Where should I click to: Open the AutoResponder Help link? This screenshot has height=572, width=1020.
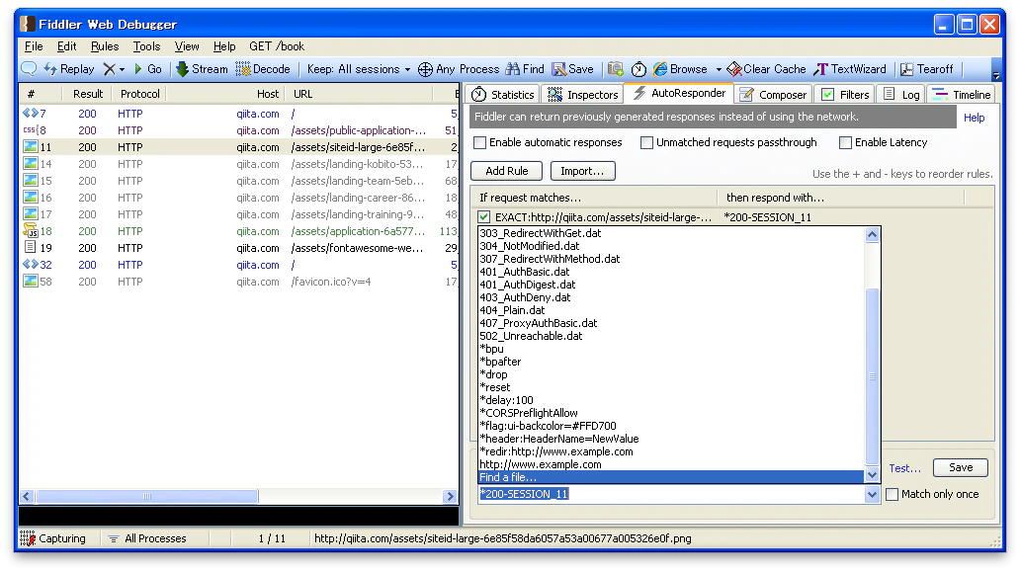(x=974, y=118)
